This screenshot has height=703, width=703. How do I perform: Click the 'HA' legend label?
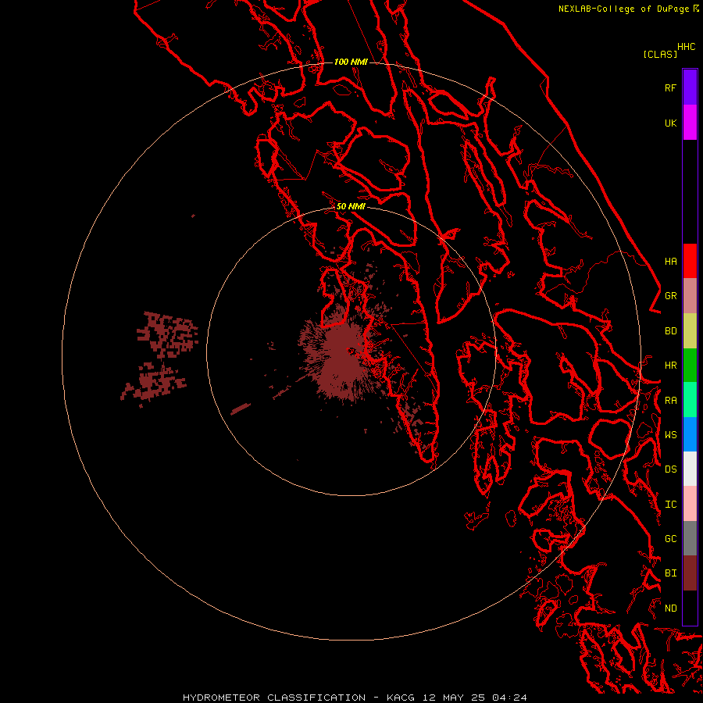click(x=670, y=261)
